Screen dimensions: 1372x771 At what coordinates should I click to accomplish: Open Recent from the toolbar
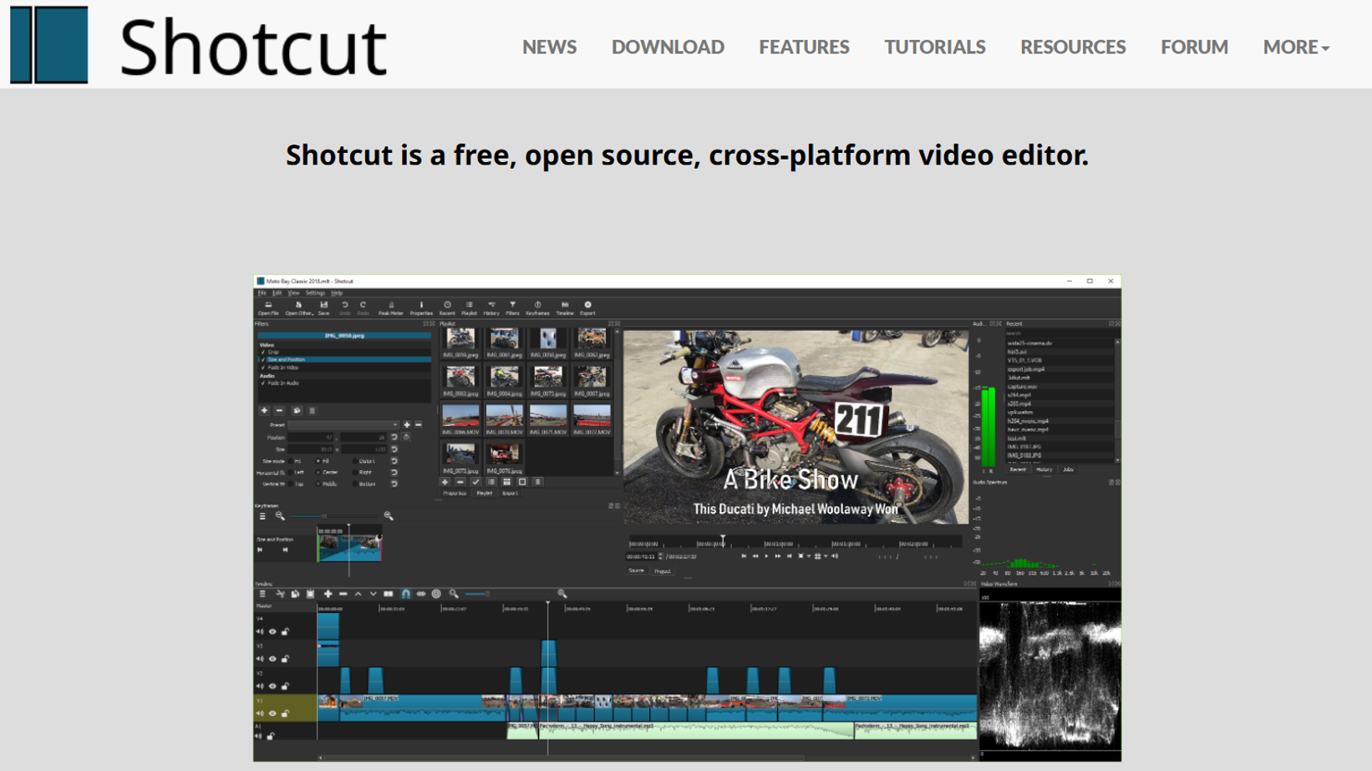tap(447, 308)
